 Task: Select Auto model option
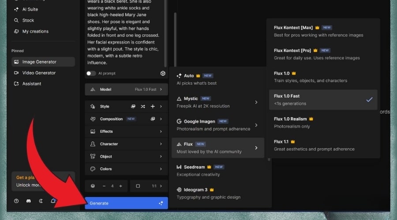click(x=218, y=79)
